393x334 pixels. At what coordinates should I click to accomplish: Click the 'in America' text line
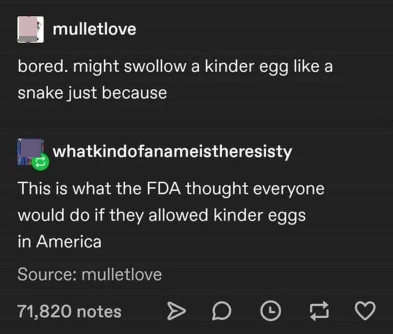click(x=60, y=242)
